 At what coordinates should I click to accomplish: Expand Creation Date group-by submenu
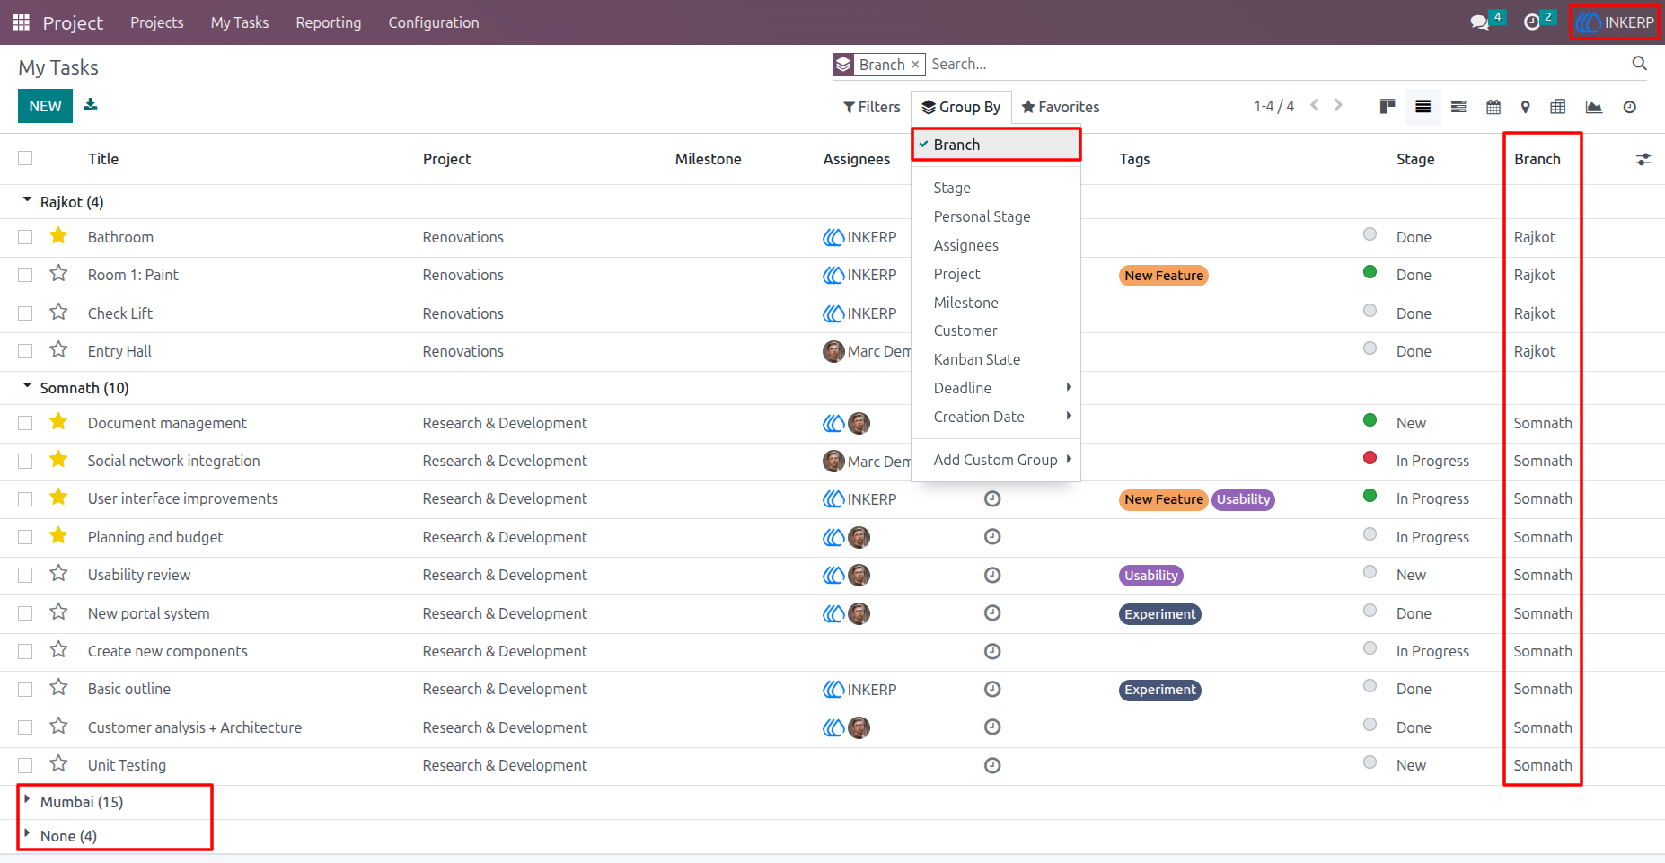click(x=996, y=417)
